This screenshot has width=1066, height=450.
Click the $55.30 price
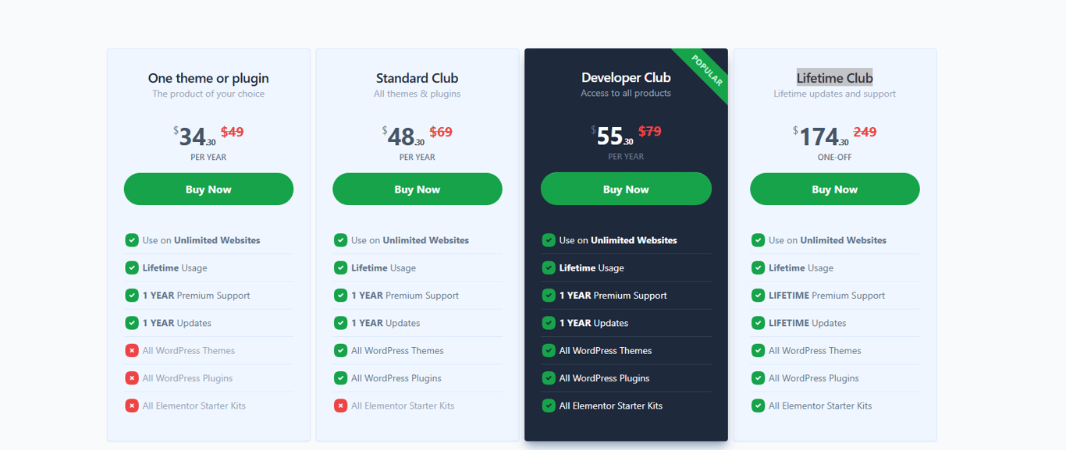click(x=613, y=136)
